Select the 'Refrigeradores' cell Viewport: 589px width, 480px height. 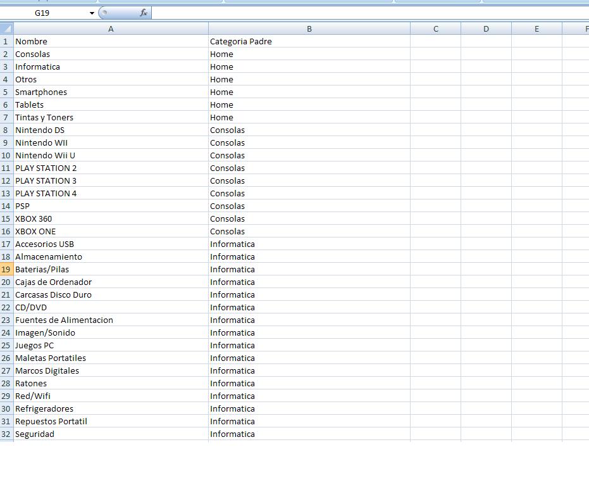[111, 408]
